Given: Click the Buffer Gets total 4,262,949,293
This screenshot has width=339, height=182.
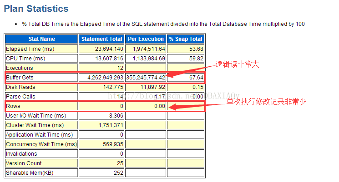Looking at the screenshot, I should coord(105,78).
